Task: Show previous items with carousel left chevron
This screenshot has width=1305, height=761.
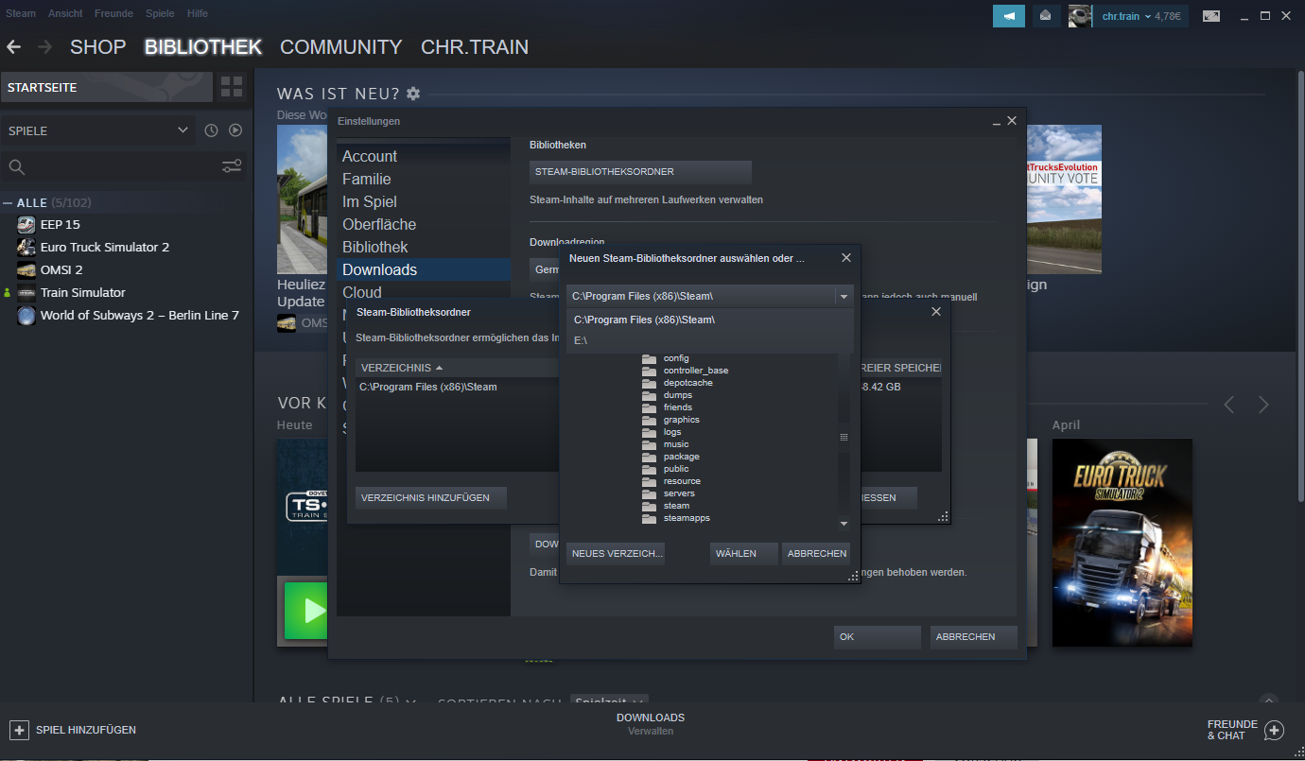Action: click(x=1229, y=405)
